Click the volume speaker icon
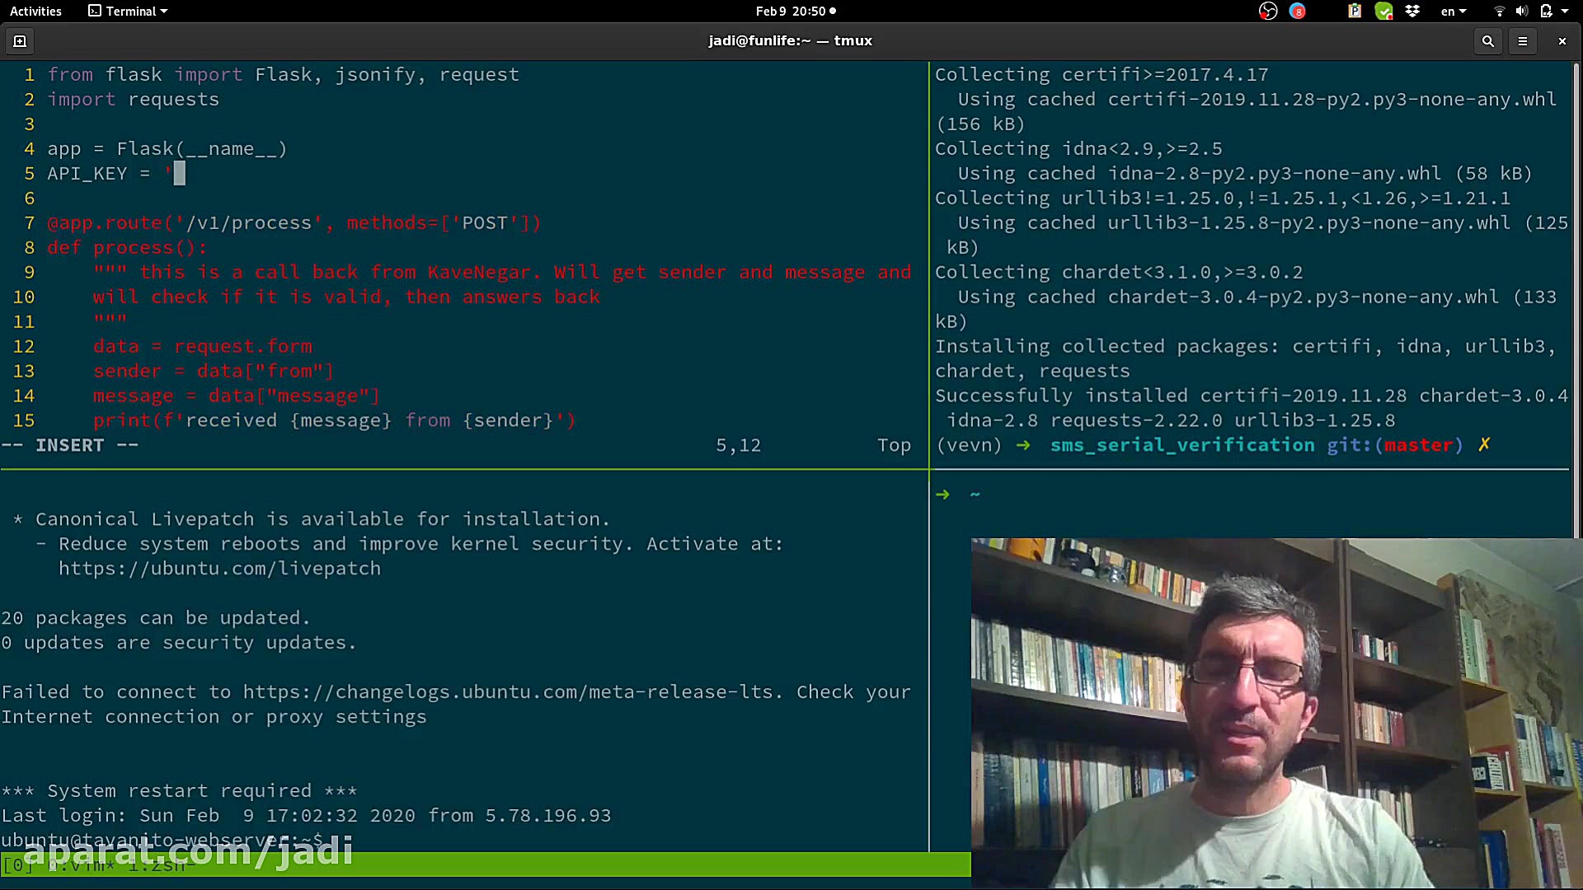Viewport: 1583px width, 890px height. 1522,11
